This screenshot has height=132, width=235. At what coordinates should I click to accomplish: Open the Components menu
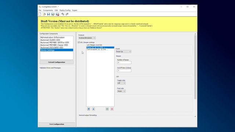[48, 10]
